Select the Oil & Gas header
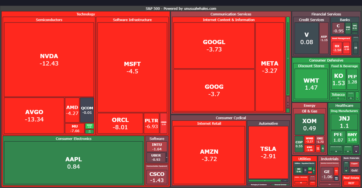 pyautogui.click(x=310, y=111)
